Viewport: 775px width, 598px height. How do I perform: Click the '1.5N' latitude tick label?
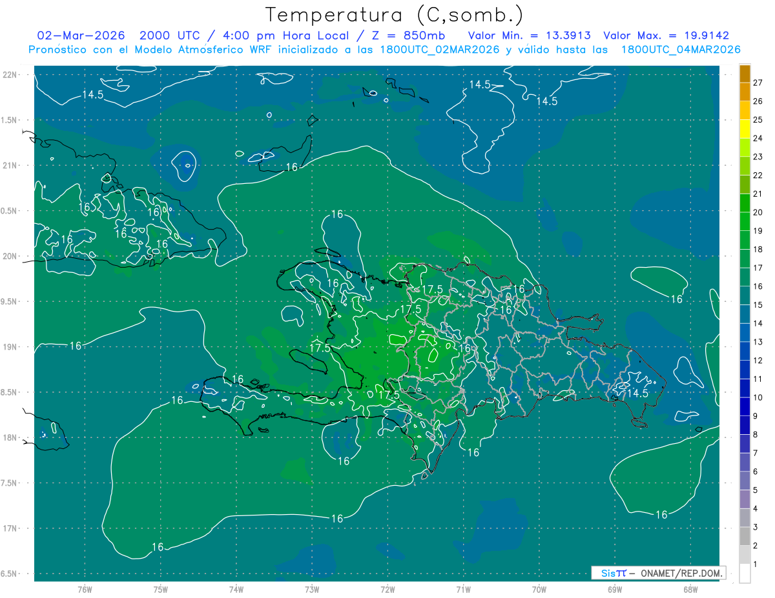[9, 120]
